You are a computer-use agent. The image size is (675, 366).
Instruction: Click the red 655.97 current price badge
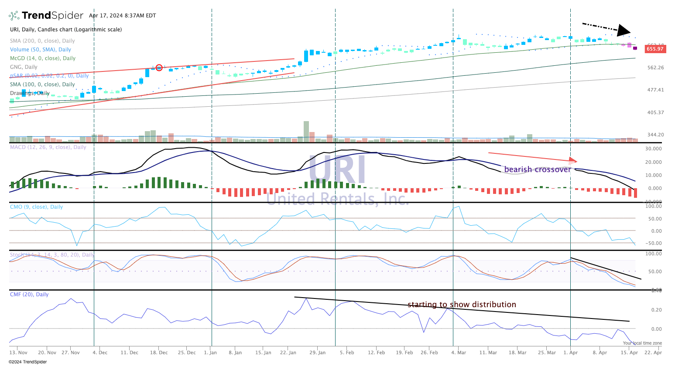click(655, 49)
